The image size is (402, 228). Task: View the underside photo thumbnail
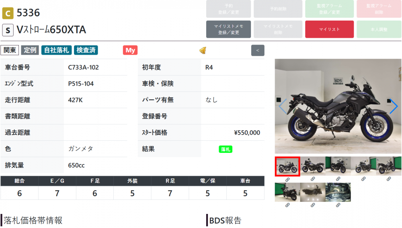pyautogui.click(x=313, y=192)
